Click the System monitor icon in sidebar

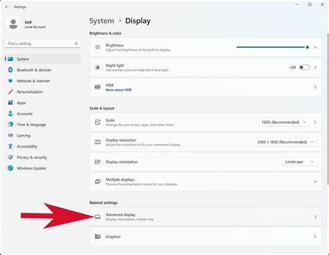[x=10, y=59]
